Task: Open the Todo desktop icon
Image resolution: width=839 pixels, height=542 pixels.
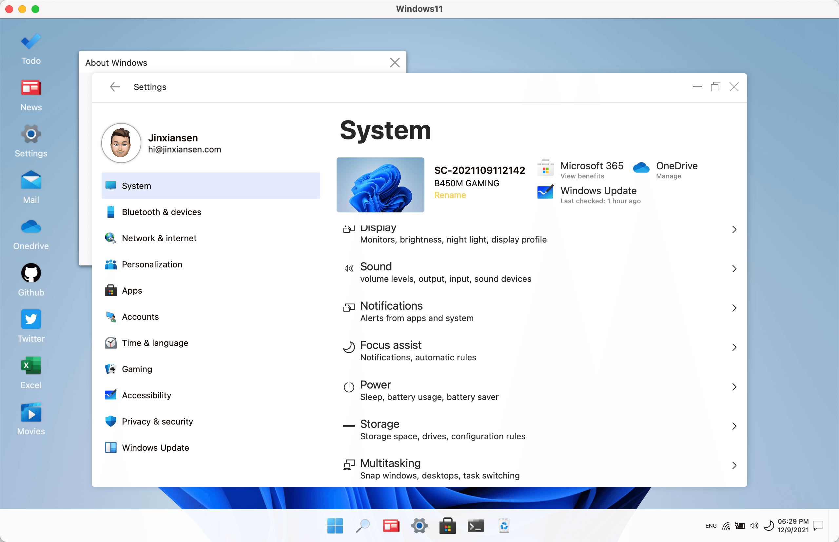Action: pyautogui.click(x=31, y=49)
